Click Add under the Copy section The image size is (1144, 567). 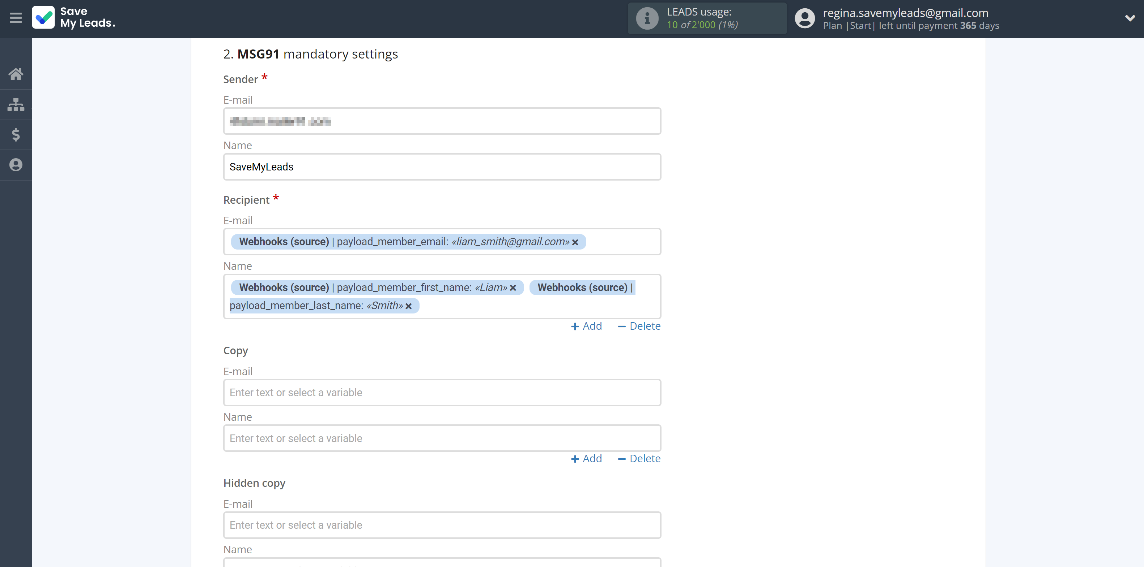click(586, 459)
